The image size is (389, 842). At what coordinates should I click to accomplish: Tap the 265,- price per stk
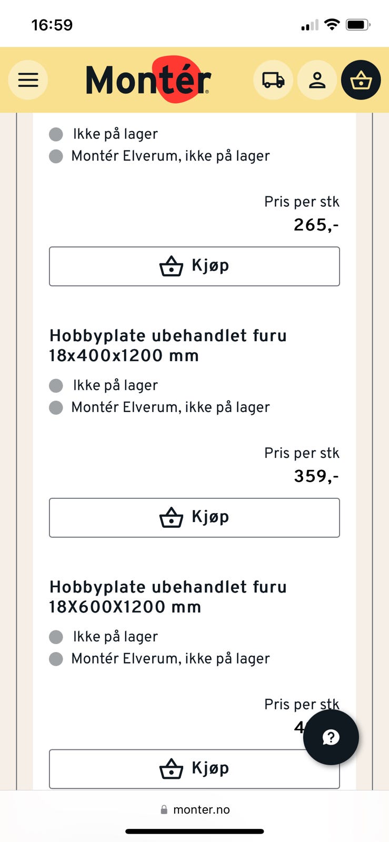[x=316, y=225]
